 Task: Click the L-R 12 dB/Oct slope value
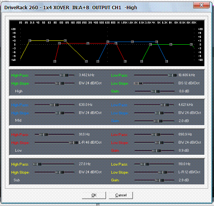click(189, 172)
